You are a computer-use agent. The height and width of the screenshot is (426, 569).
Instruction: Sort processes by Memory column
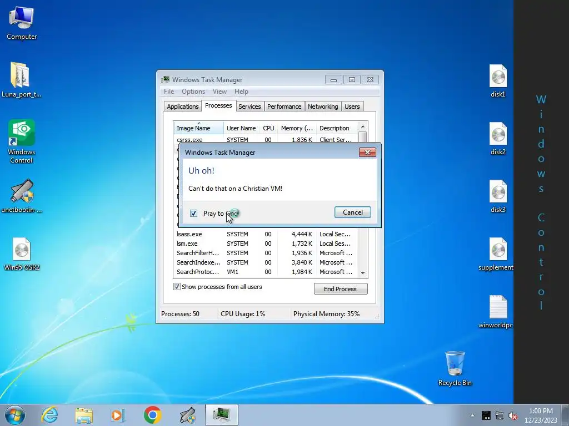click(x=297, y=128)
